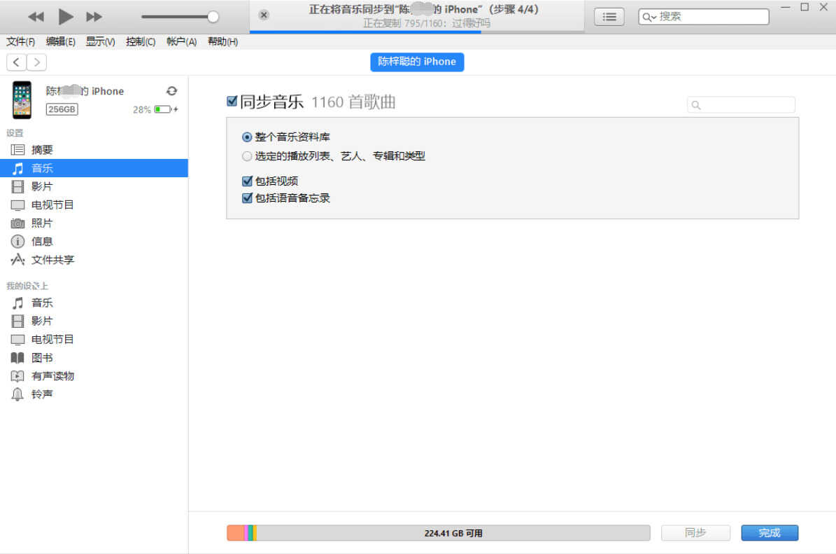Select 整个音乐资料库 radio button

click(247, 137)
